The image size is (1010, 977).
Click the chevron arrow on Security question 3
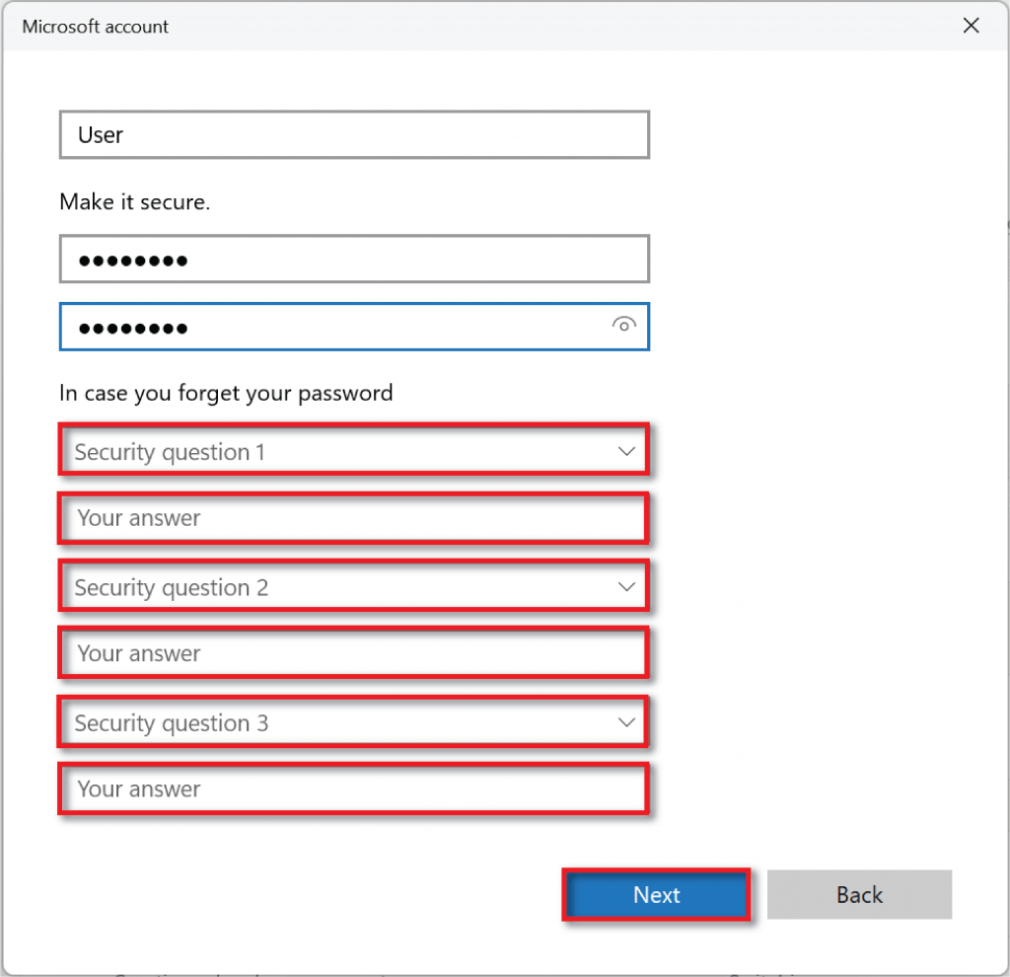(626, 722)
